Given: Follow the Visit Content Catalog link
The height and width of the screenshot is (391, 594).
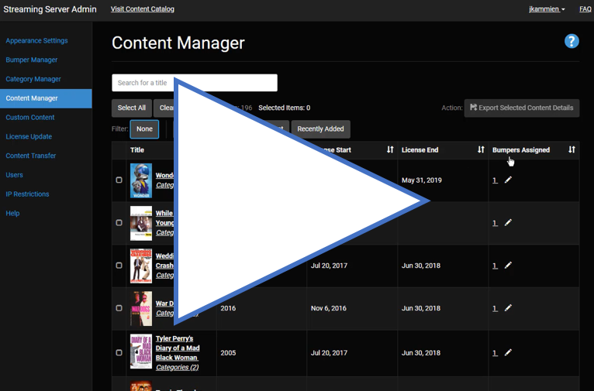Looking at the screenshot, I should [x=142, y=9].
